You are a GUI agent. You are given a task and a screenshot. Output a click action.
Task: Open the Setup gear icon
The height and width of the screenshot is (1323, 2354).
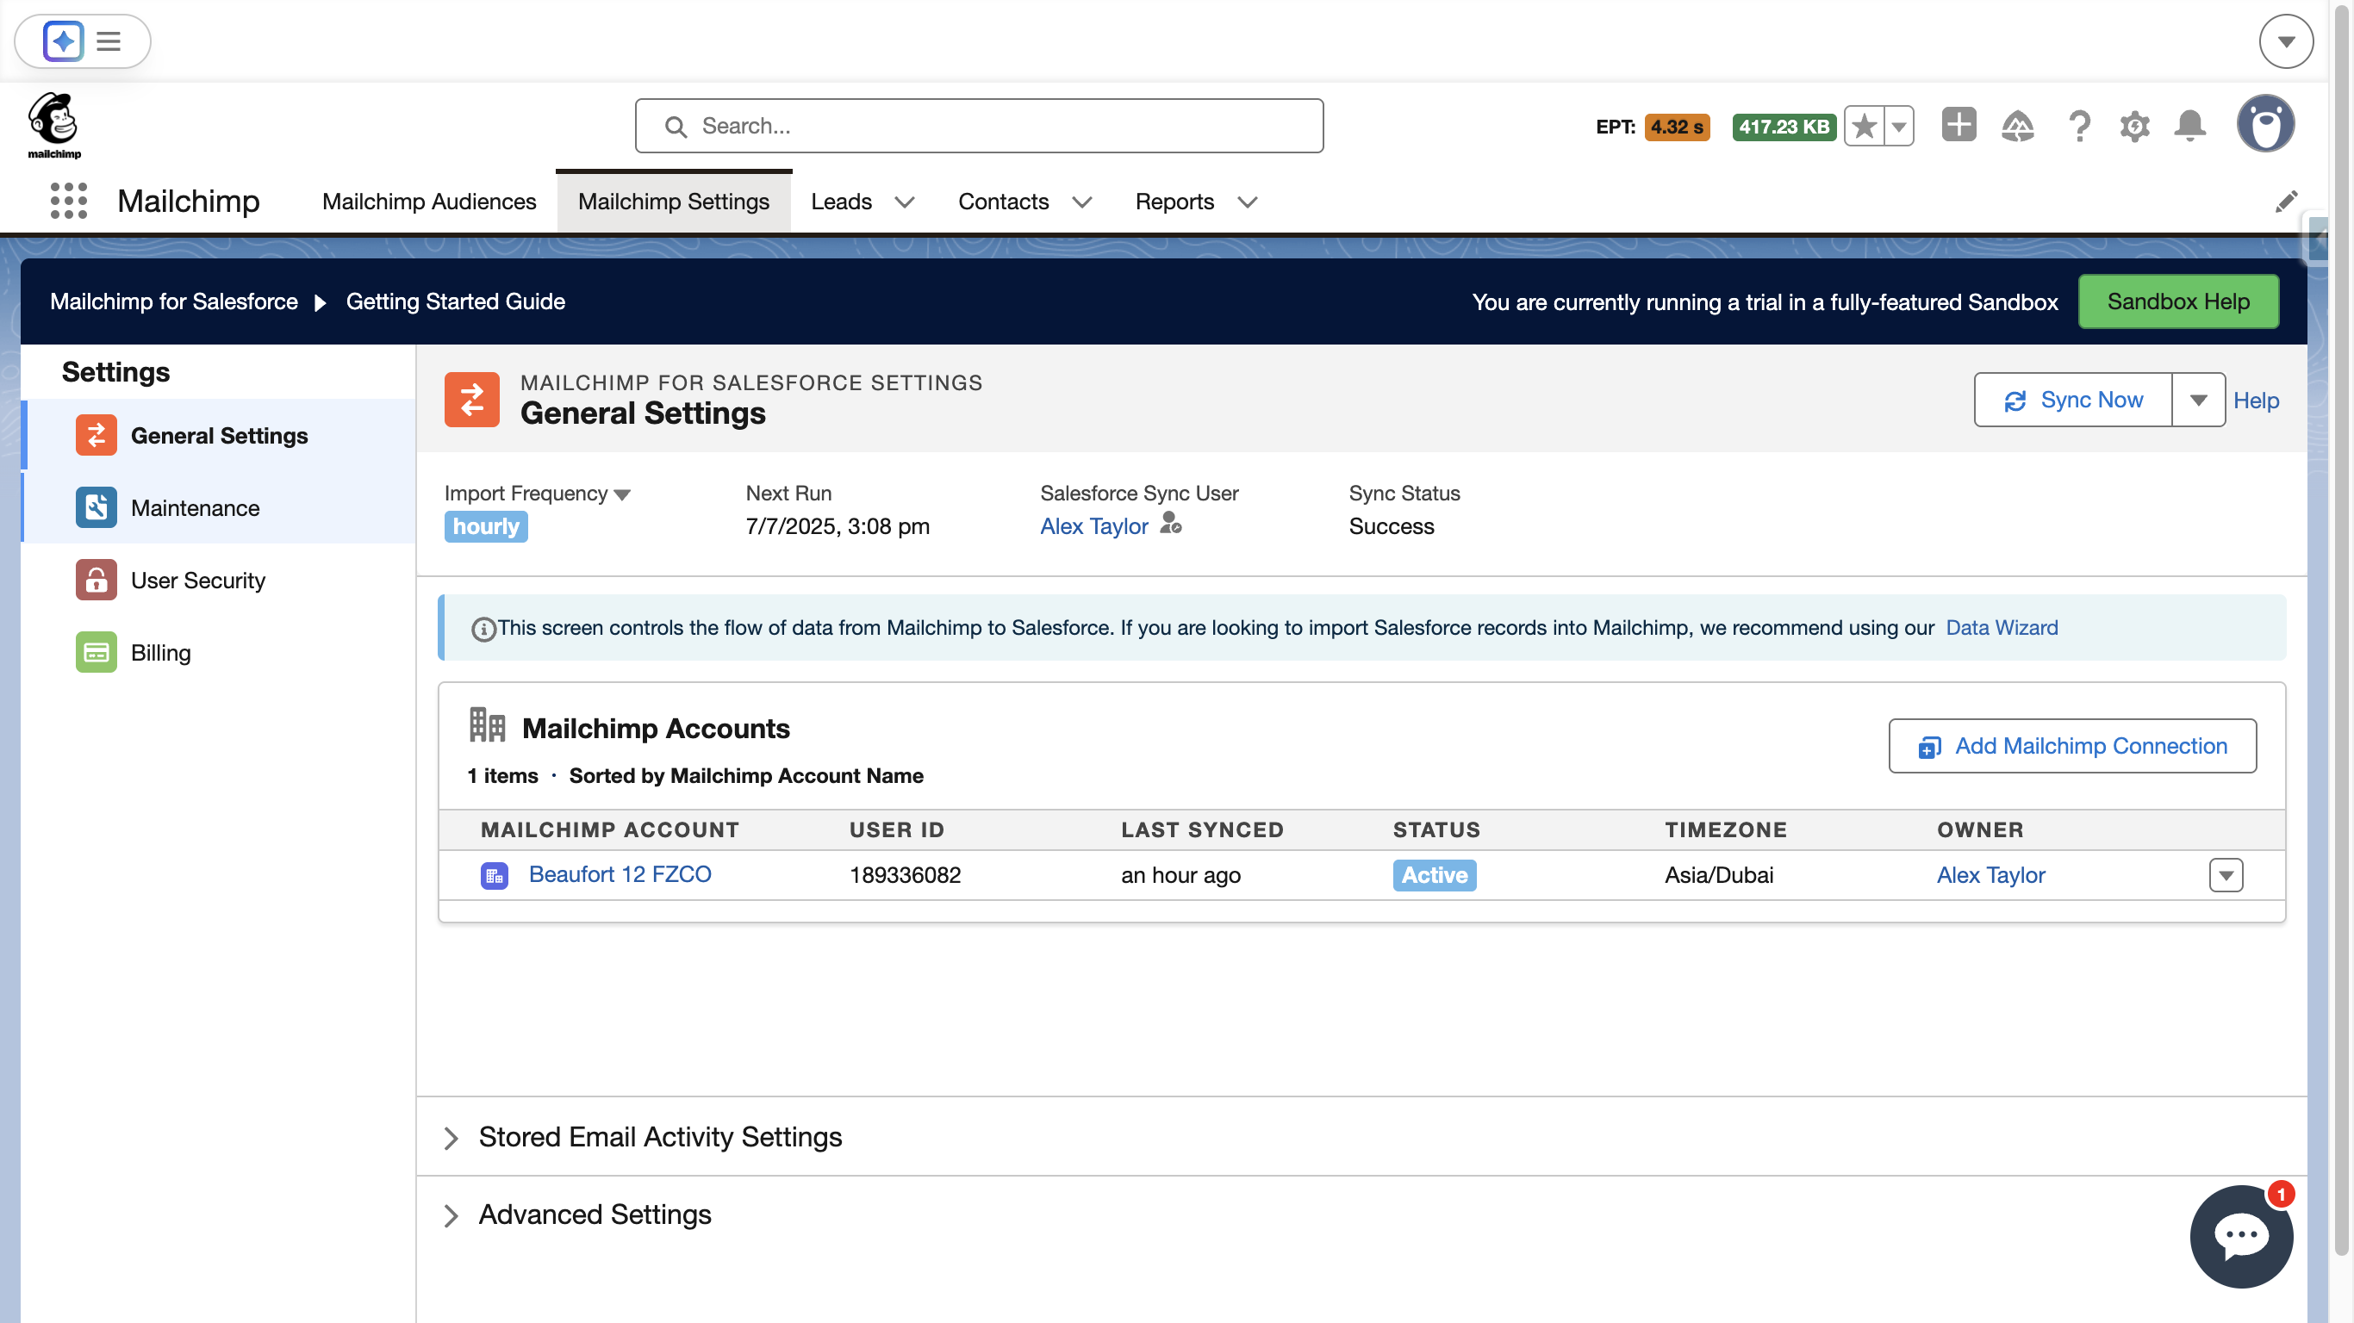click(x=2134, y=126)
